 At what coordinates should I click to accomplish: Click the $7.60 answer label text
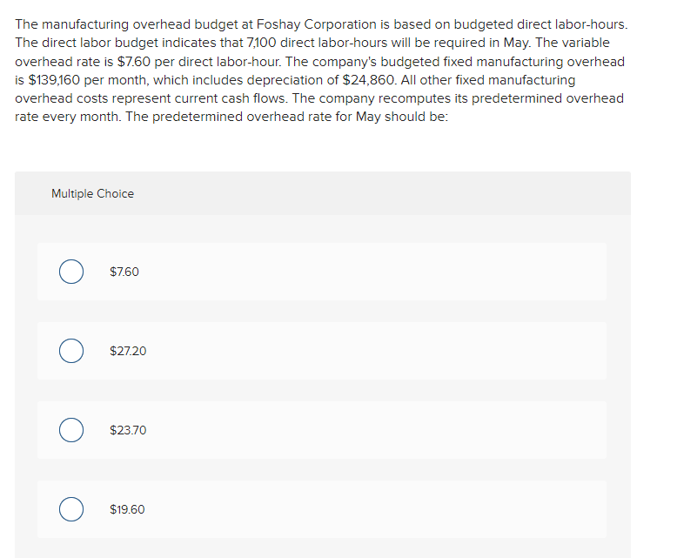(124, 272)
